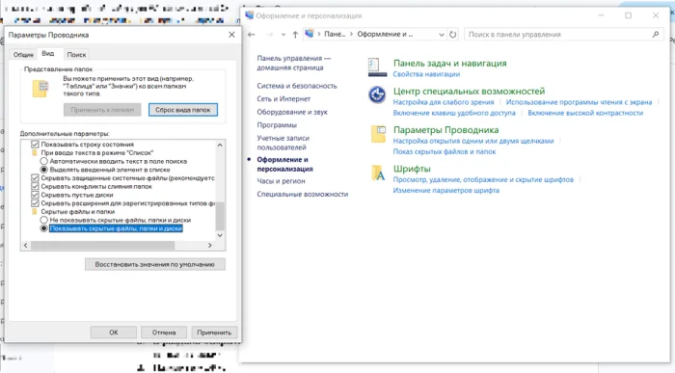Click the vertical scrollbar thumb in settings list

click(220, 216)
